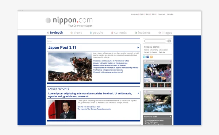This screenshot has width=219, height=135.
Task: Click the home breadcrumb
Action: [49, 41]
